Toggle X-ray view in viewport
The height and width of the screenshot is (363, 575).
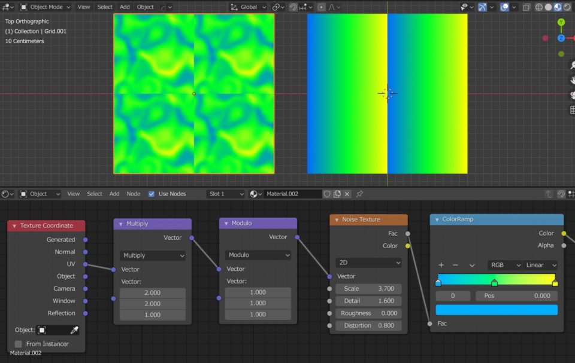pos(526,7)
